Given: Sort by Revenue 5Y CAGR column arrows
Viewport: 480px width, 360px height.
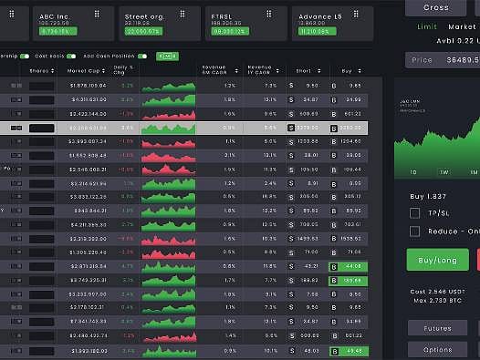Looking at the screenshot, I should click(x=236, y=71).
